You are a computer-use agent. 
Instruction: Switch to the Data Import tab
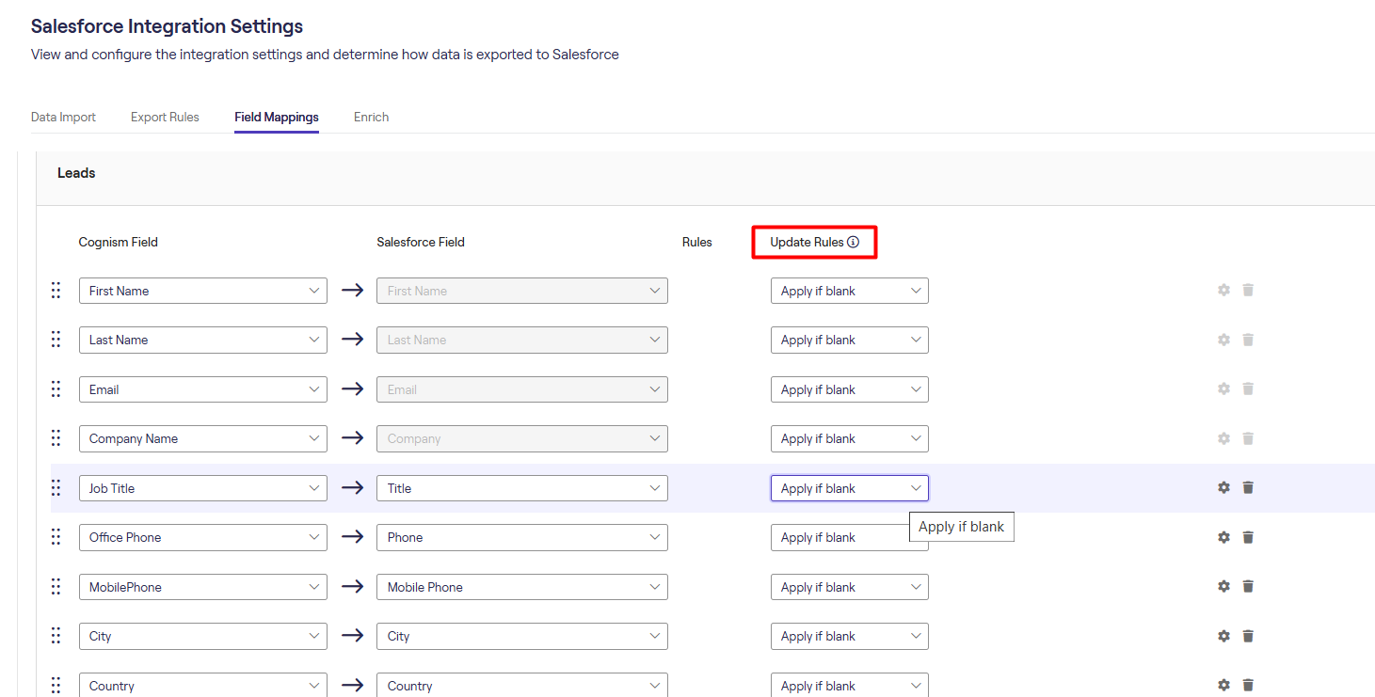63,118
